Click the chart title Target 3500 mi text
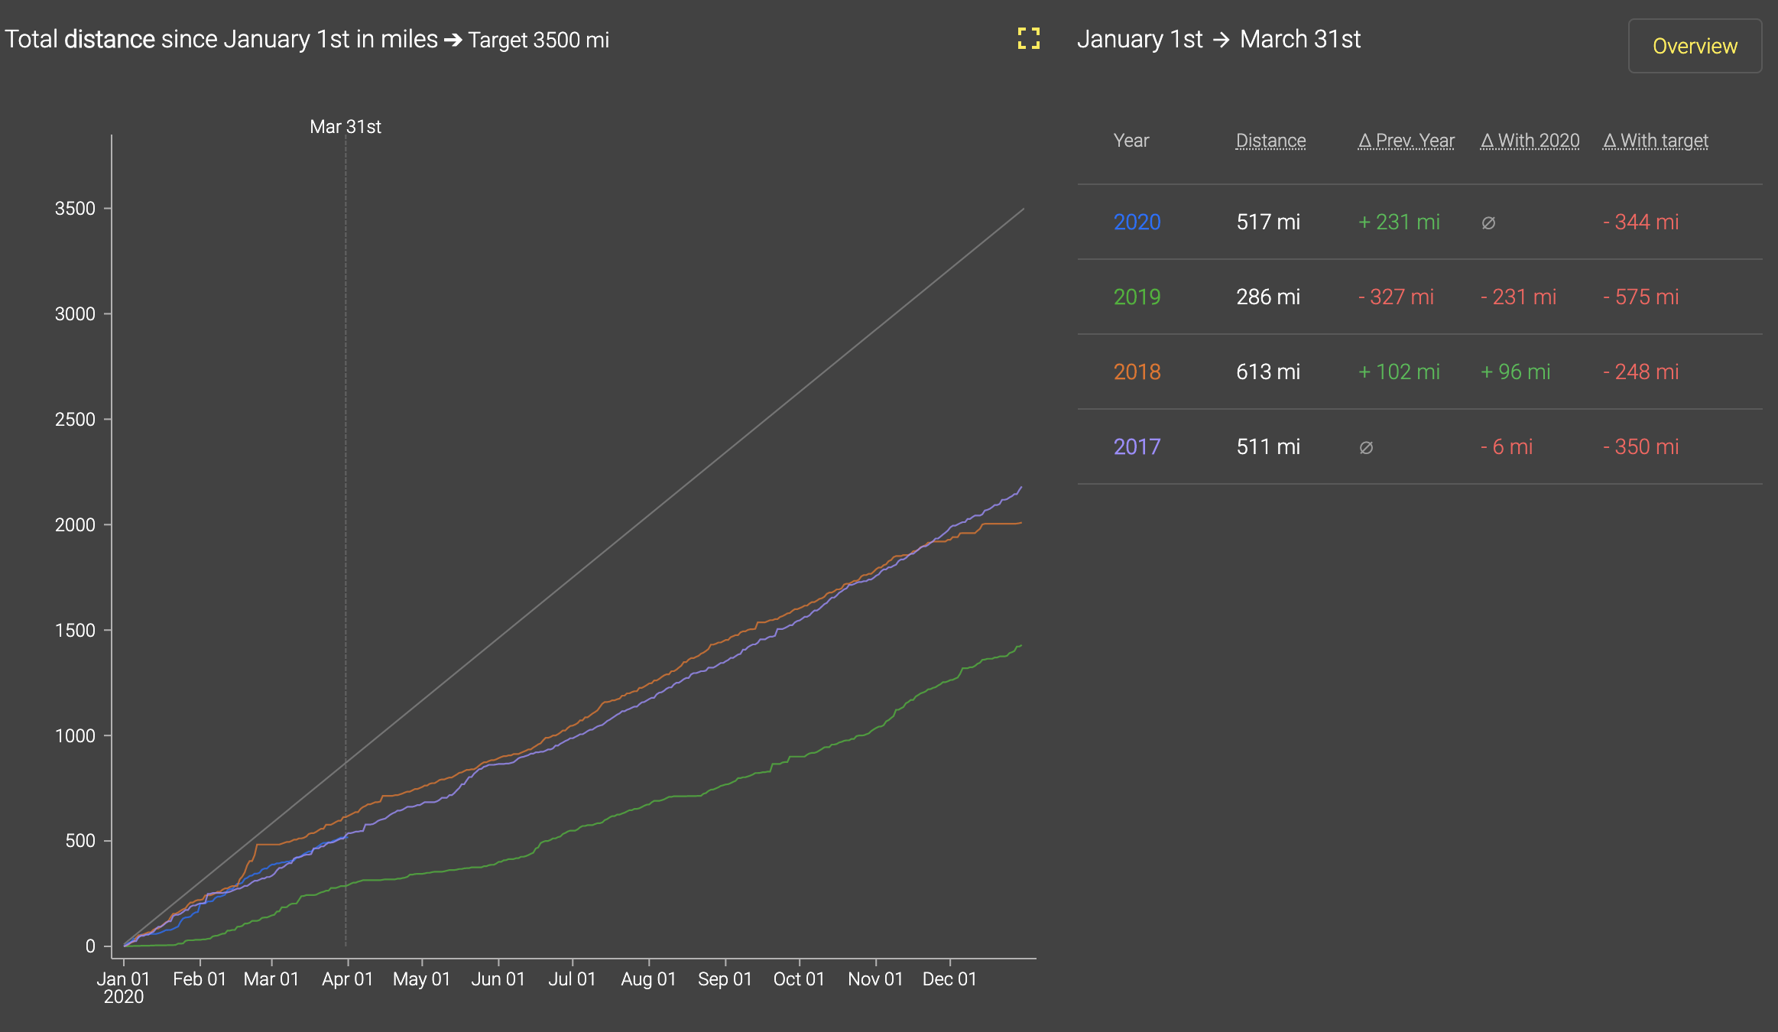 click(x=538, y=40)
